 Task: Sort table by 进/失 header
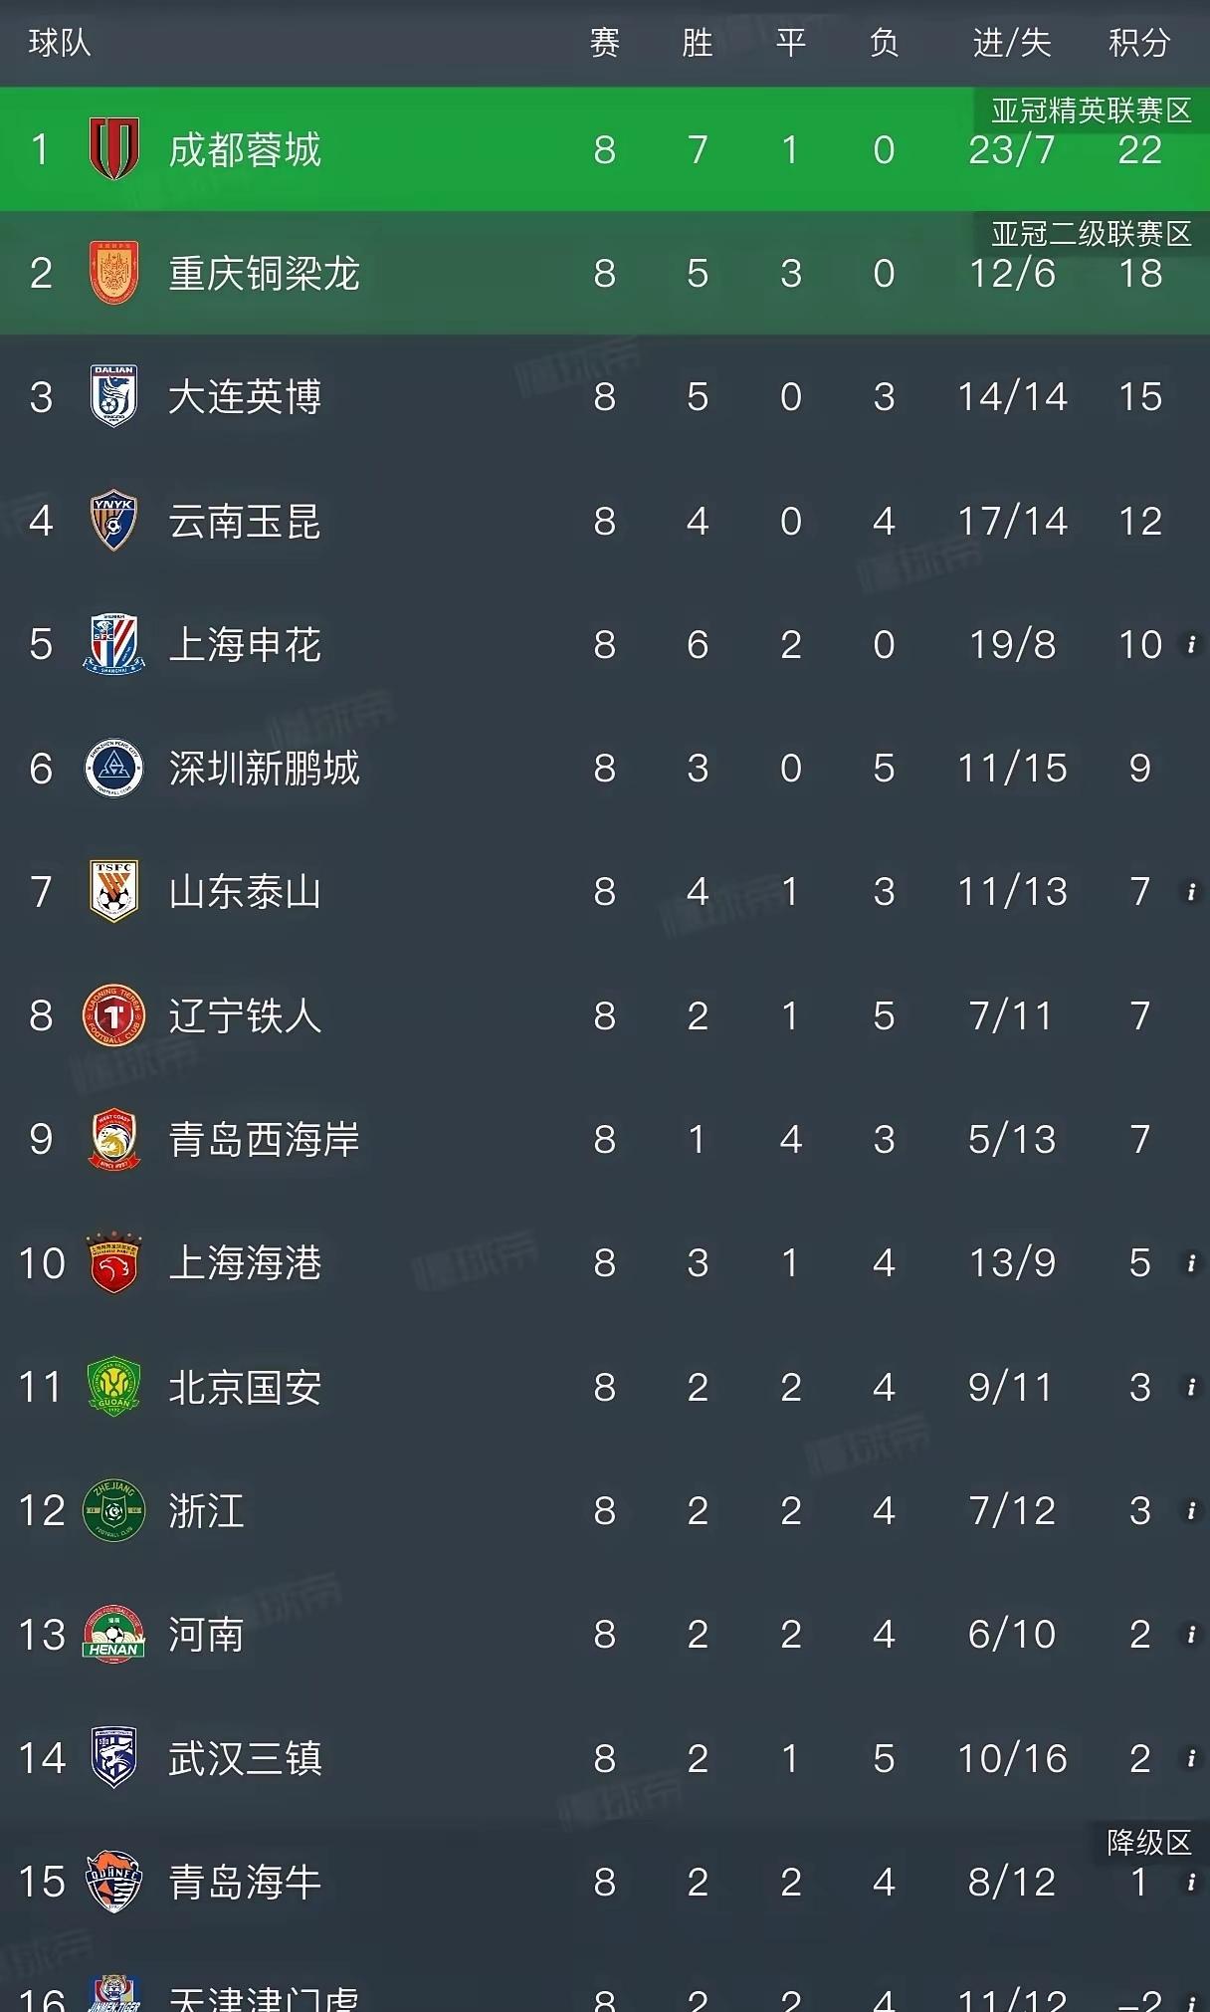[x=1012, y=43]
